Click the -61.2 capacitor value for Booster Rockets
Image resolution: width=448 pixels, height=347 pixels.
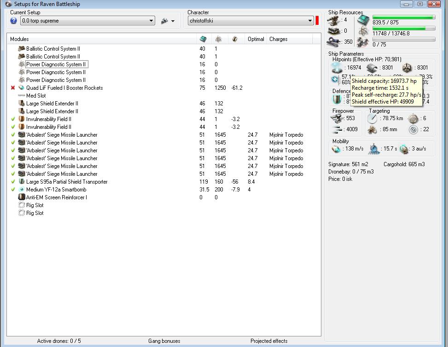tap(237, 88)
